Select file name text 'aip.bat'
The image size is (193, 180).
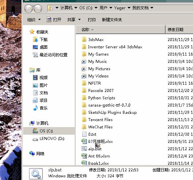[x=95, y=149]
